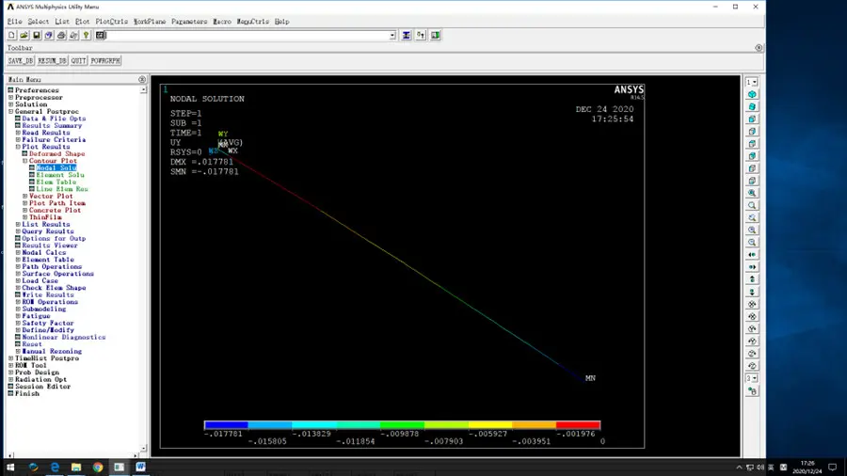The height and width of the screenshot is (476, 847).
Task: Click Deformed Shape in tree
Action: click(56, 154)
